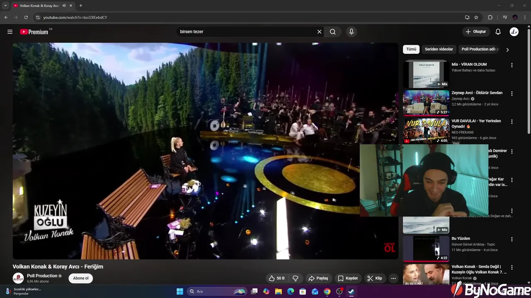This screenshot has height=298, width=531.
Task: Like the video with thumbs-up
Action: [276, 278]
